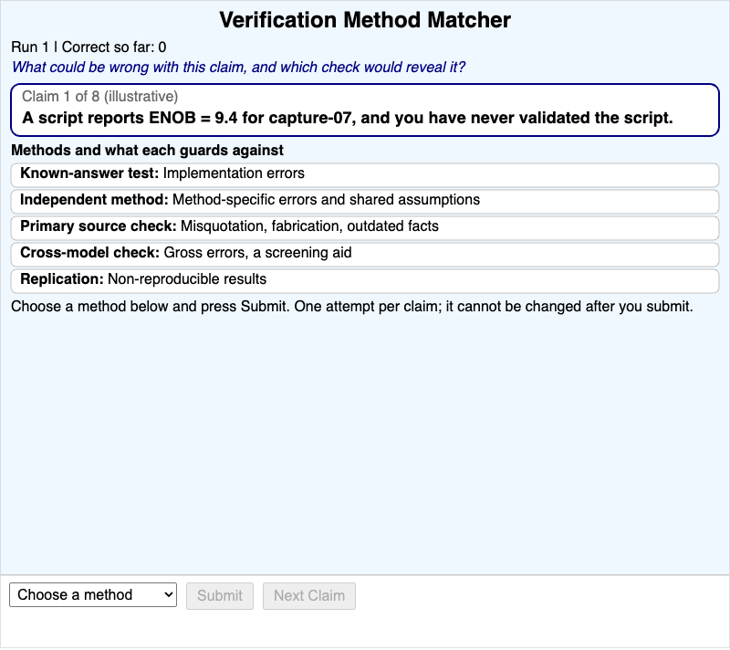Click the claim text about ENOB = 9.4
730x650 pixels.
click(348, 118)
